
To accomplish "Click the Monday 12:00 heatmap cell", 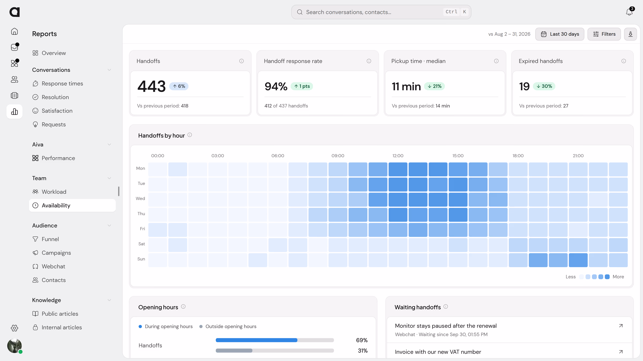I will tap(398, 169).
